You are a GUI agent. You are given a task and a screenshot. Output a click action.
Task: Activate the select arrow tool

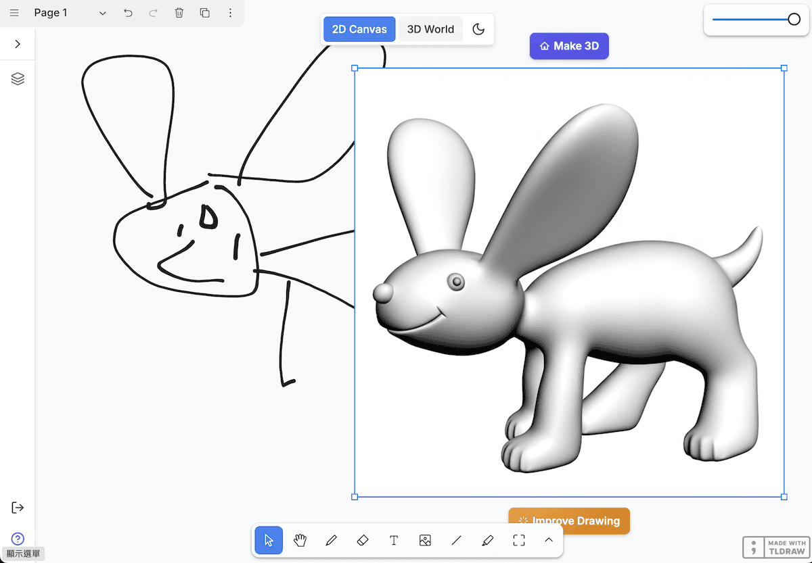point(269,540)
